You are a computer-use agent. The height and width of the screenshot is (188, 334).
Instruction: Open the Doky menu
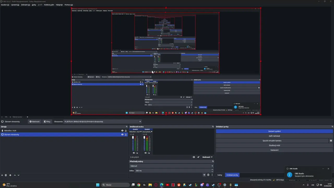(34, 5)
